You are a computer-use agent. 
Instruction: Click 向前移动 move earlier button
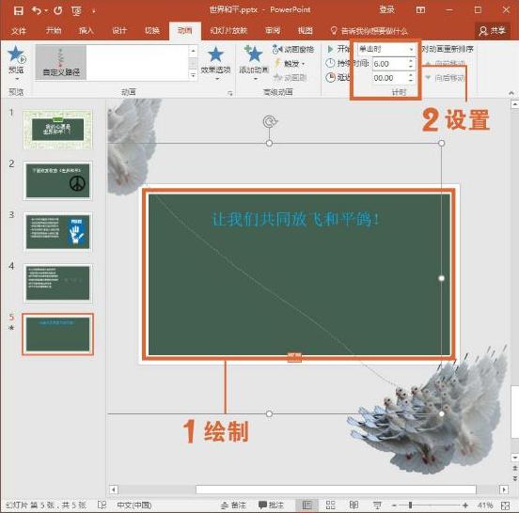pos(445,64)
